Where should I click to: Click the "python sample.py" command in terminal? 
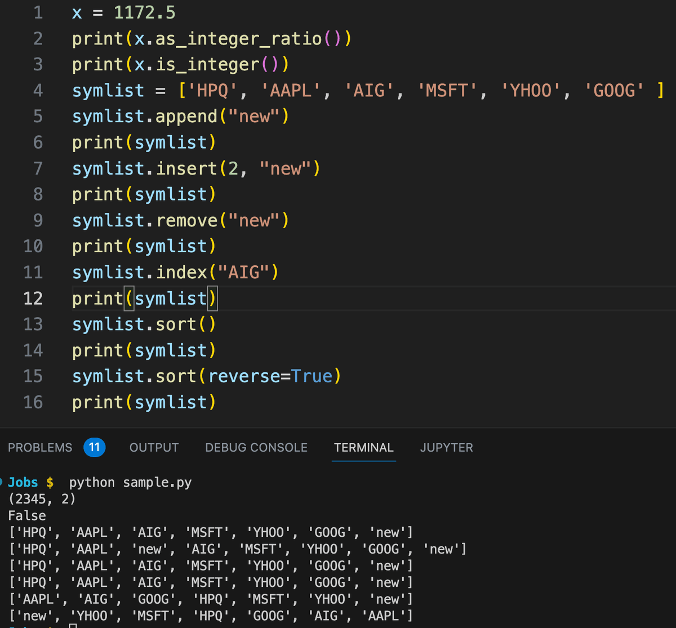click(x=130, y=483)
